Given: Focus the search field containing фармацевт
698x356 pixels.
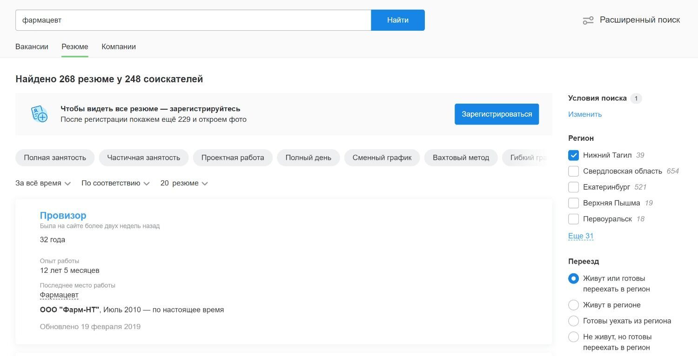Looking at the screenshot, I should (193, 20).
